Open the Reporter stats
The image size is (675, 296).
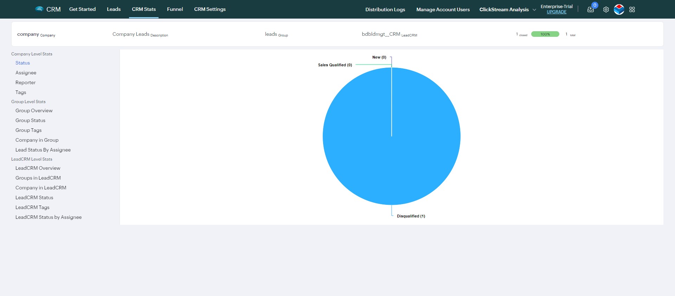point(25,82)
